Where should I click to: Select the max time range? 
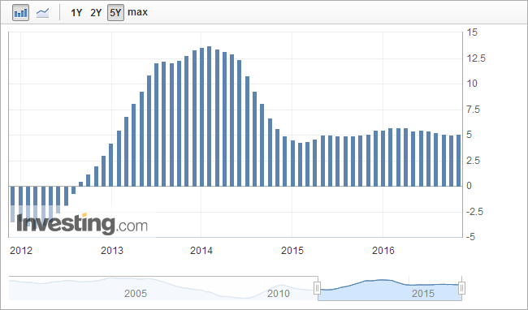(138, 12)
